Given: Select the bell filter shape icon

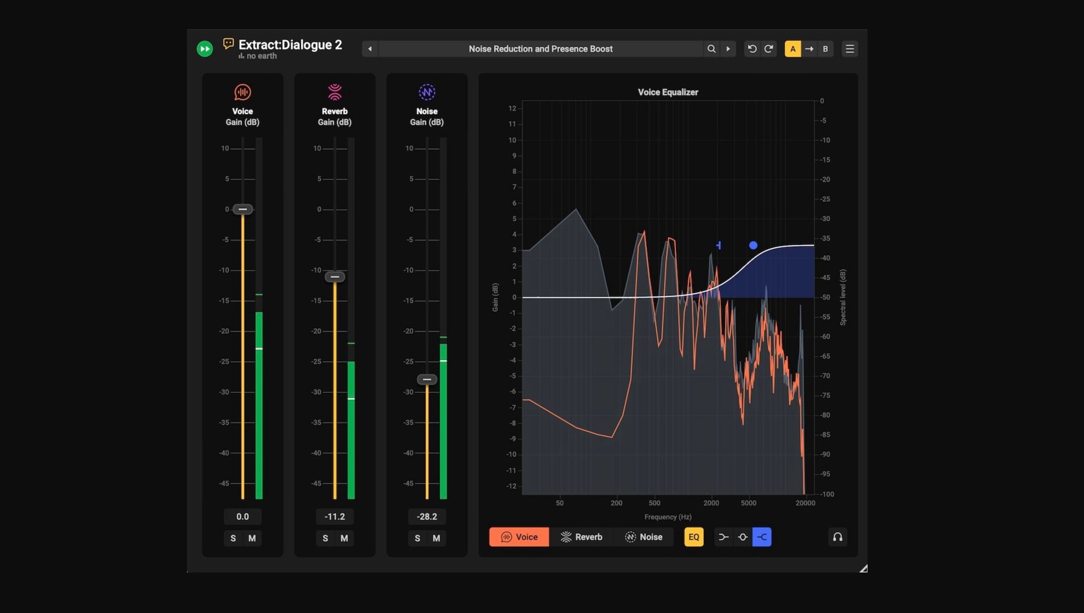Looking at the screenshot, I should tap(742, 537).
